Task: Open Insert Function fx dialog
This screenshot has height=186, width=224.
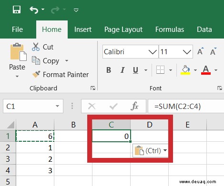Action: pyautogui.click(x=134, y=106)
